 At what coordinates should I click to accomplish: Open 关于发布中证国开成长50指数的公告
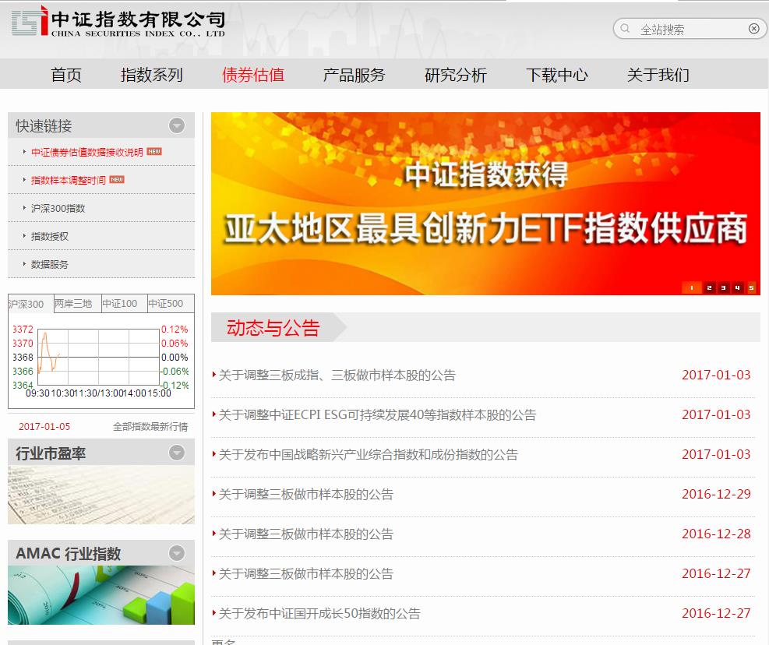coord(319,614)
